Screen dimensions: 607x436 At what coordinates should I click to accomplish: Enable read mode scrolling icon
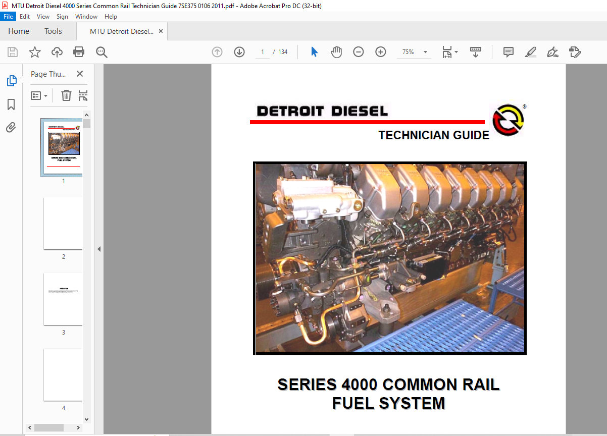[476, 52]
